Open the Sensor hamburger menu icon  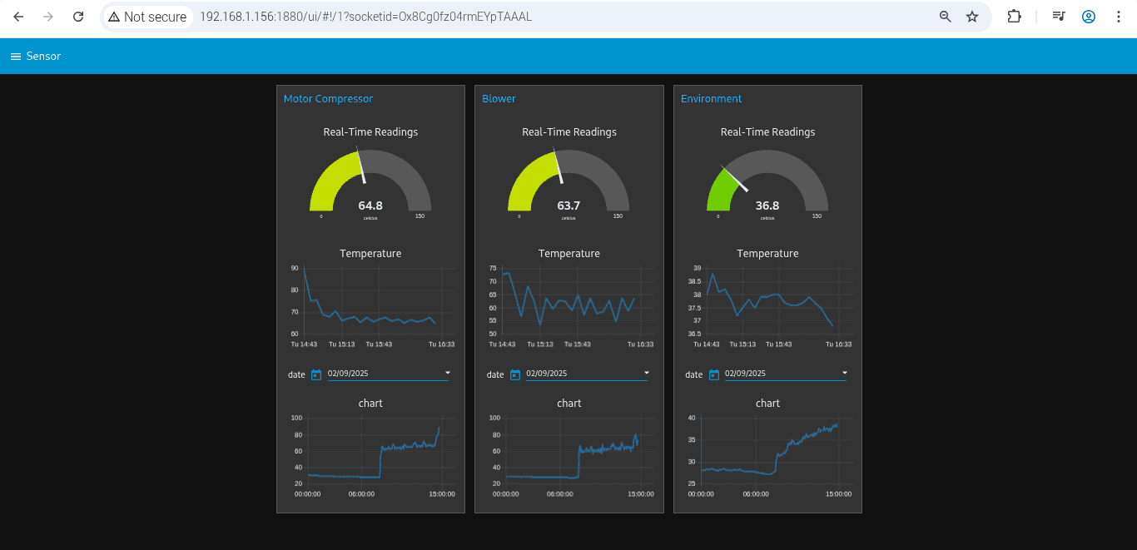click(15, 57)
